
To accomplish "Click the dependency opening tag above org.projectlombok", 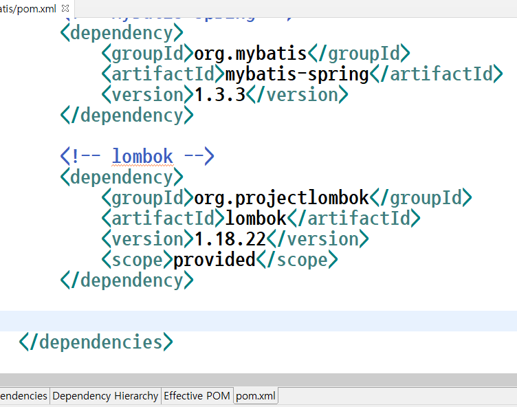I will click(122, 177).
